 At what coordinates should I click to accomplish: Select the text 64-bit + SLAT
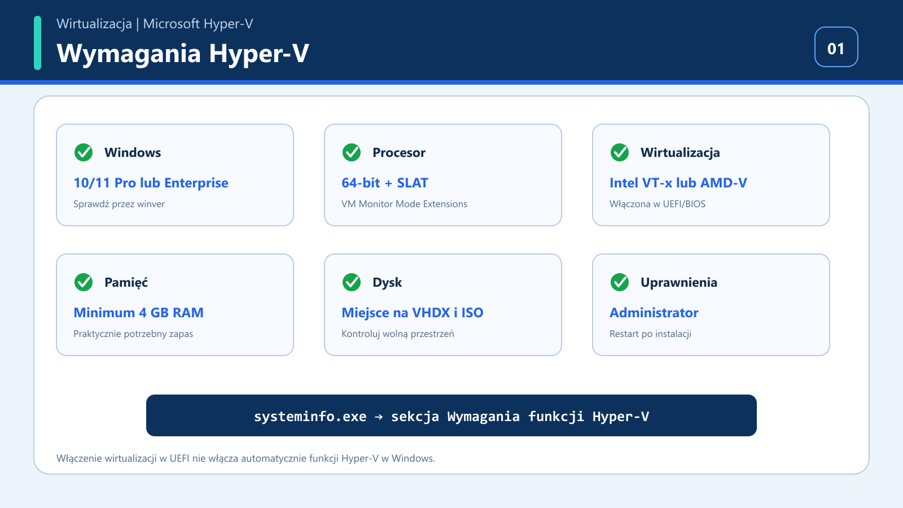[x=385, y=183]
